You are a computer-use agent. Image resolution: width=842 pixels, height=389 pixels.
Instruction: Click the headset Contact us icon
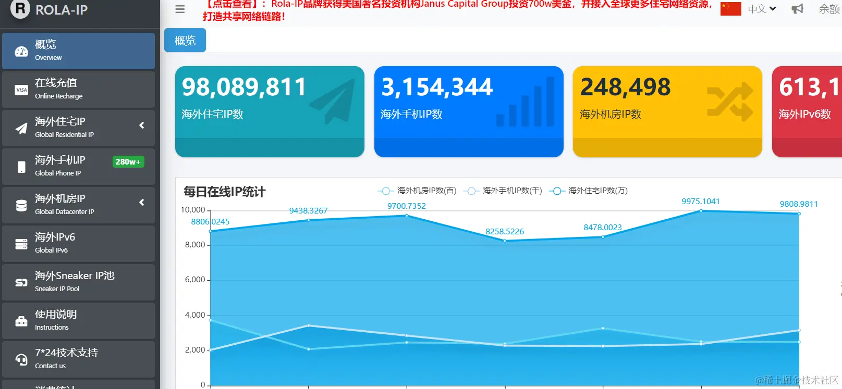pos(21,359)
